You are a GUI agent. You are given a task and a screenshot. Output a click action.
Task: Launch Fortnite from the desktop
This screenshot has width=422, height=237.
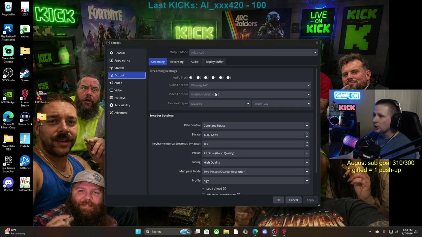(x=25, y=141)
